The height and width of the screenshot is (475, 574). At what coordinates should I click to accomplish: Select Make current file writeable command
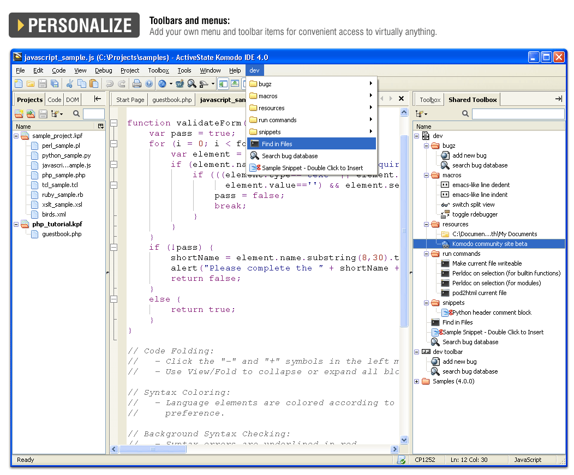coord(487,263)
